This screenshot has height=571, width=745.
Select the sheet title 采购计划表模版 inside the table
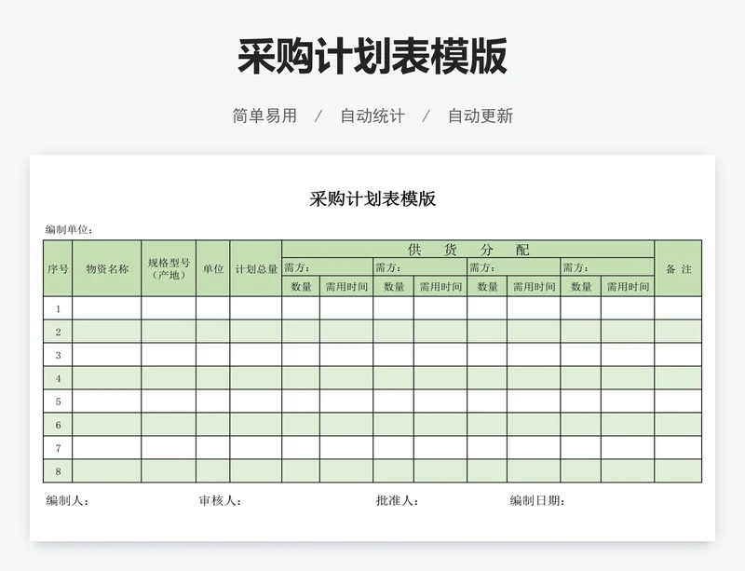pos(372,198)
